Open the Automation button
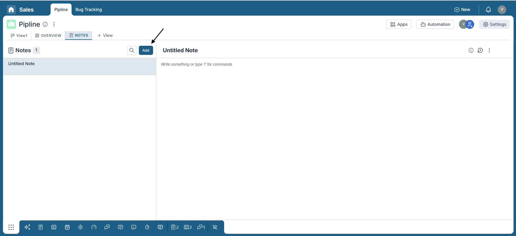 pyautogui.click(x=435, y=24)
